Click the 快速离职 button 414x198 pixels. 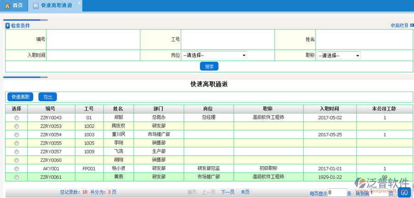tap(20, 97)
